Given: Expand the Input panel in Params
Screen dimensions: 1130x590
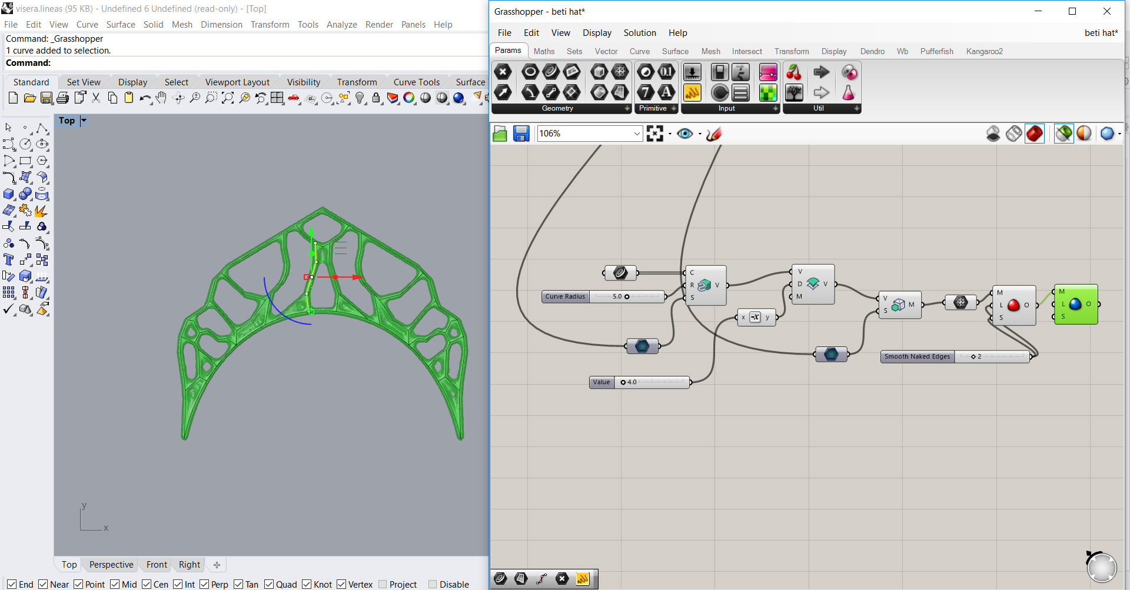Looking at the screenshot, I should (776, 108).
